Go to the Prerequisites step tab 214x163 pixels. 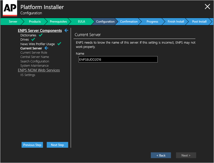(x=58, y=22)
